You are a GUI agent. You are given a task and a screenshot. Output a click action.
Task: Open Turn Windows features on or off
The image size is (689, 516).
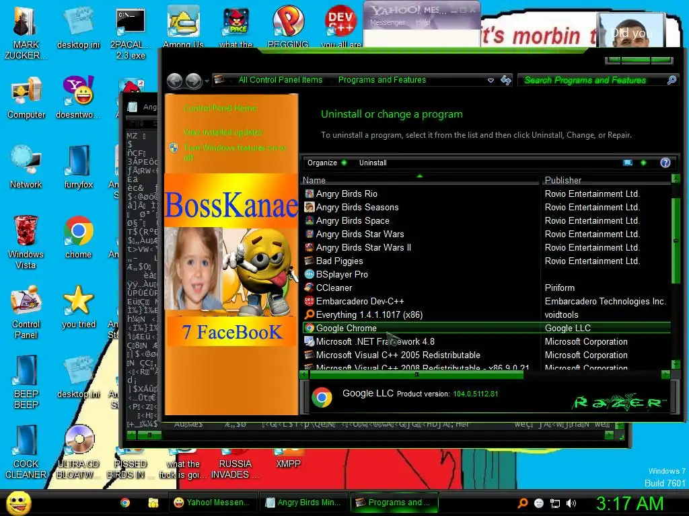235,153
